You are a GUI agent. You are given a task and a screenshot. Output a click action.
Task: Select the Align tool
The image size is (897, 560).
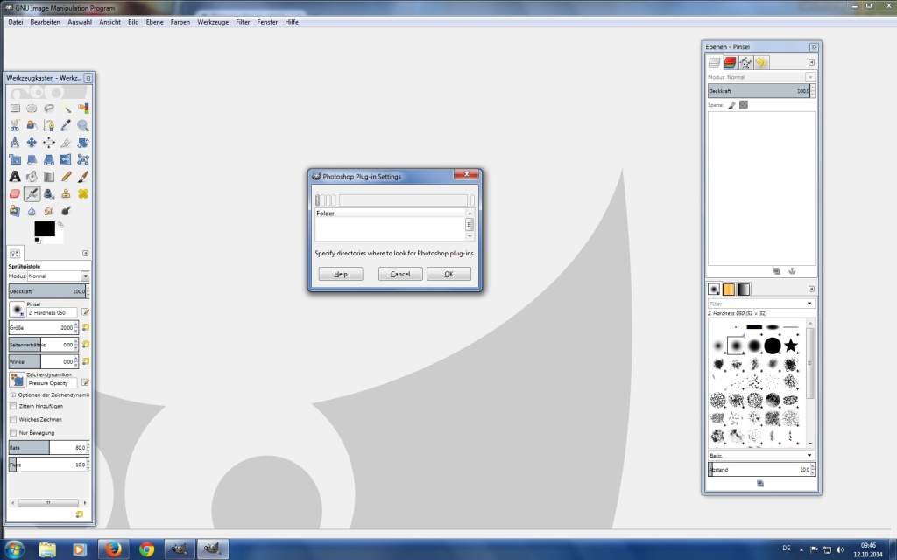(49, 143)
